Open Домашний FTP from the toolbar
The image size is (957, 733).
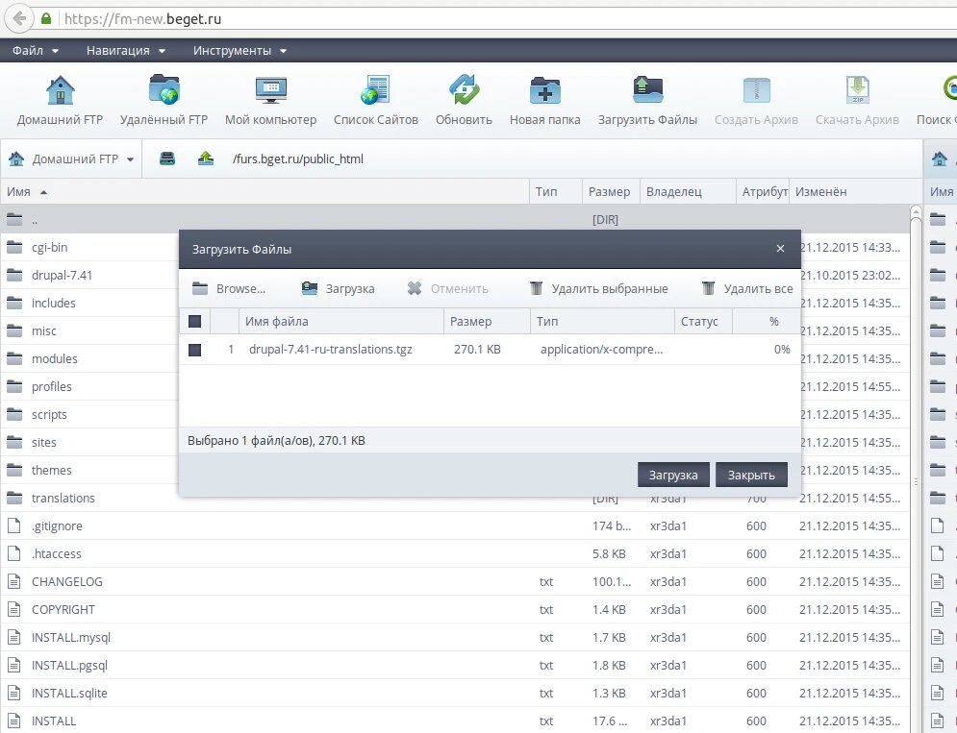tap(60, 90)
